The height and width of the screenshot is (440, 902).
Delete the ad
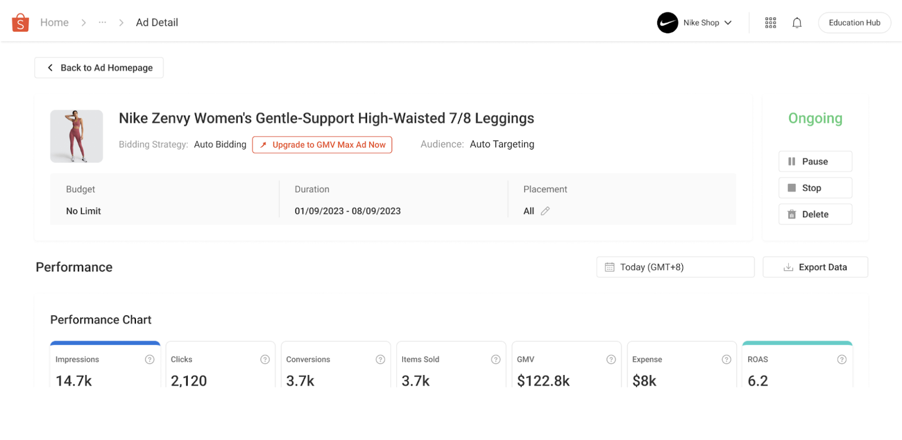pyautogui.click(x=815, y=214)
